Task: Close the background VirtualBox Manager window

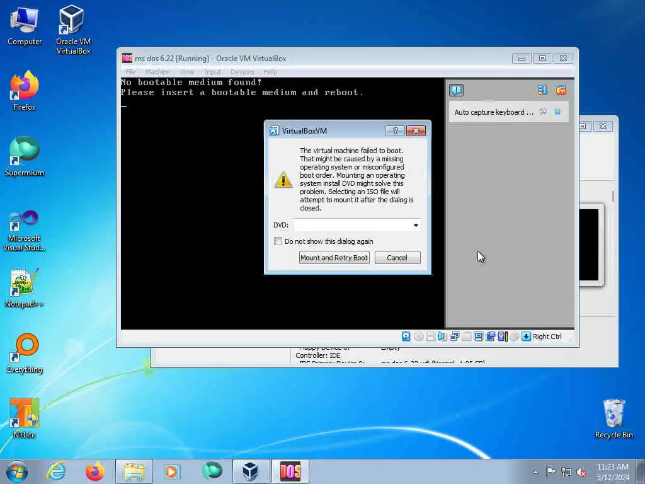Action: click(x=603, y=126)
